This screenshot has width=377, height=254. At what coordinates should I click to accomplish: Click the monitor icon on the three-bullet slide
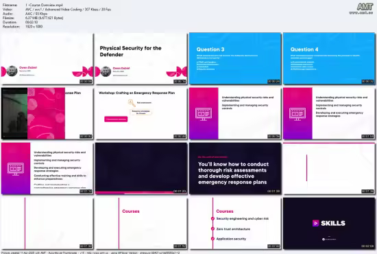[297, 114]
